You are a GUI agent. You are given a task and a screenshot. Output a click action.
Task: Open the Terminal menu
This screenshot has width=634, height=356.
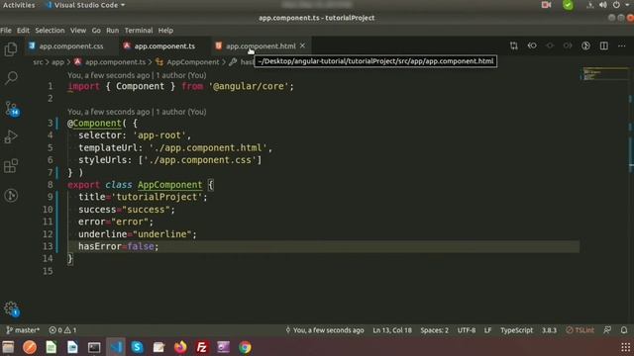point(139,31)
